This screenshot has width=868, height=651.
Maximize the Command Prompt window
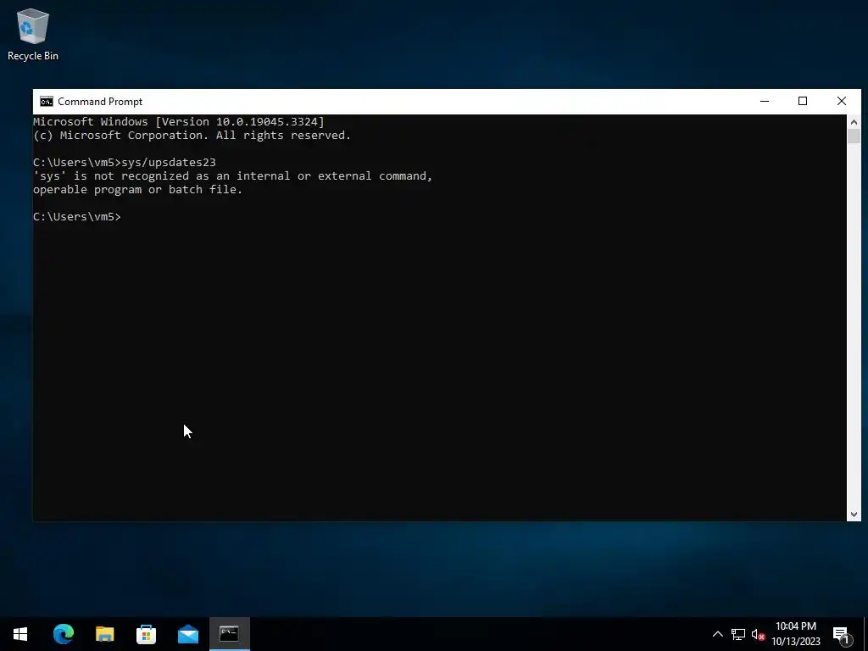(803, 102)
